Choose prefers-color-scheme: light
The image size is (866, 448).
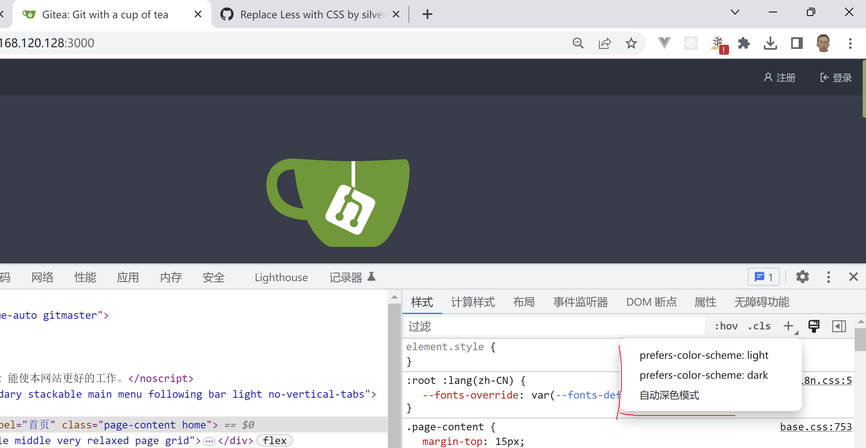(x=704, y=355)
